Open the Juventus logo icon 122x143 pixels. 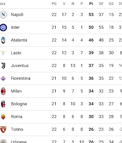(3, 66)
